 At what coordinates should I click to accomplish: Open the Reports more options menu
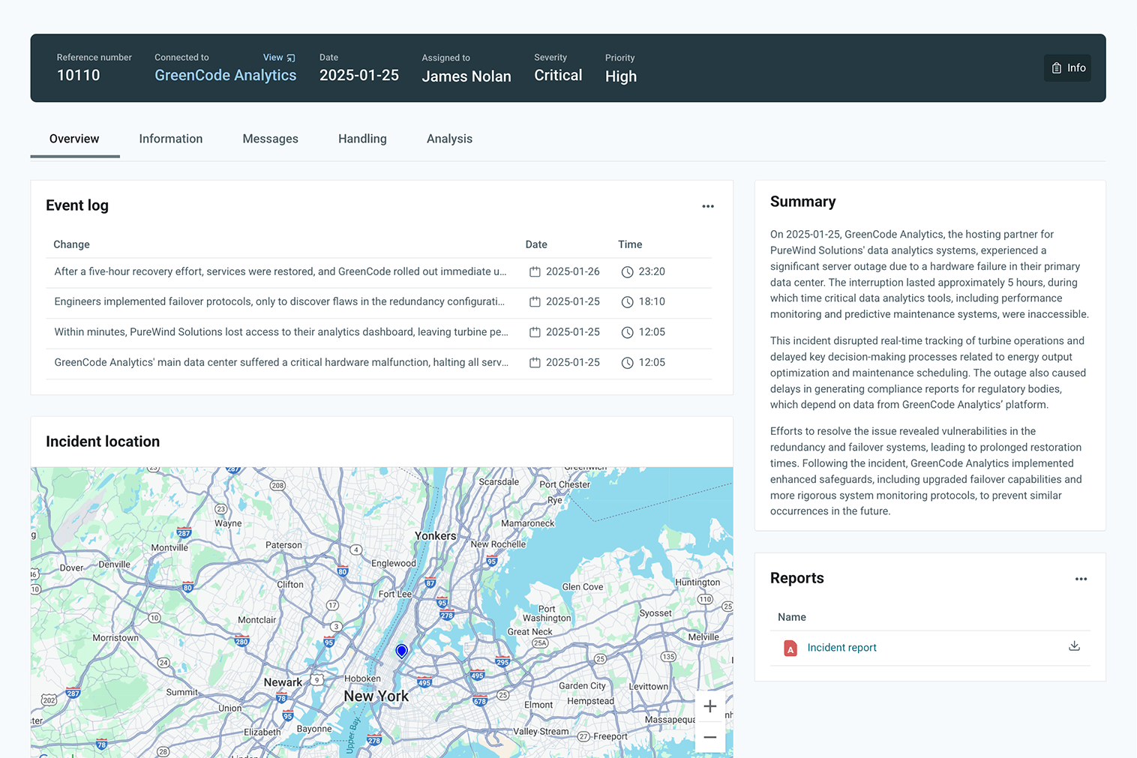(1081, 579)
